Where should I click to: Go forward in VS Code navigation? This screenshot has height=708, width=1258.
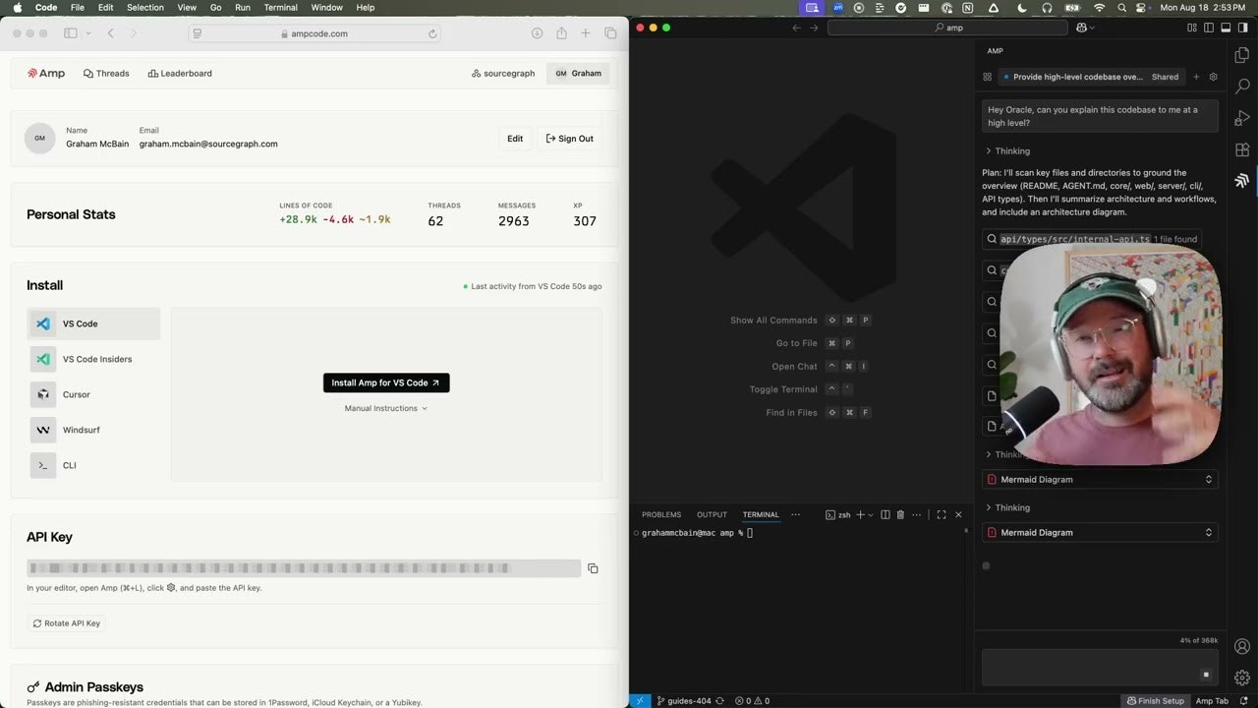pos(814,28)
